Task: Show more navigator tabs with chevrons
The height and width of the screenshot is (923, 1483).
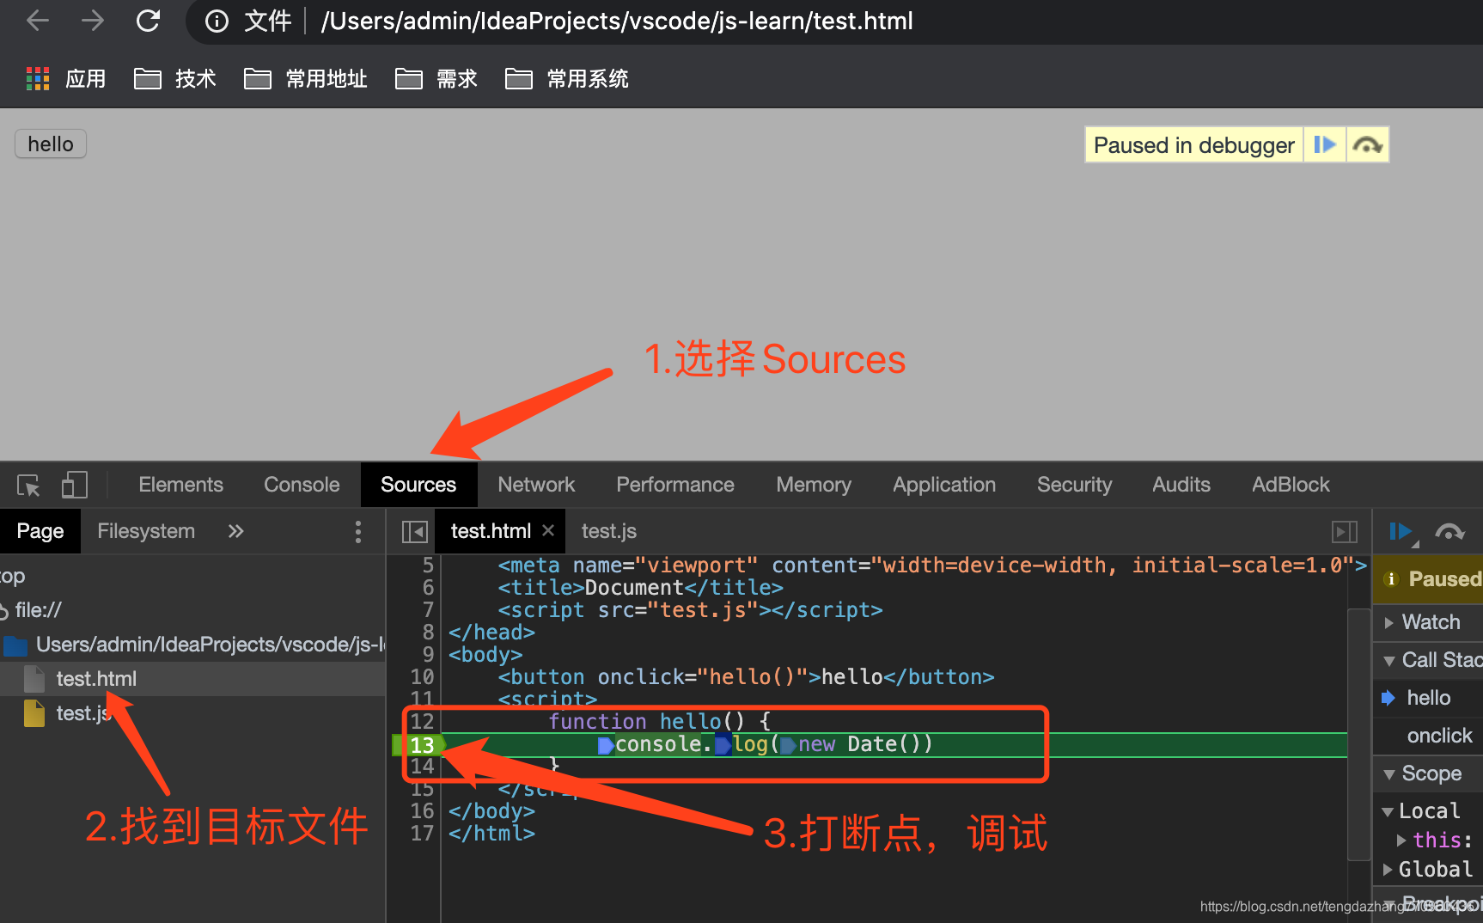Action: (x=235, y=531)
